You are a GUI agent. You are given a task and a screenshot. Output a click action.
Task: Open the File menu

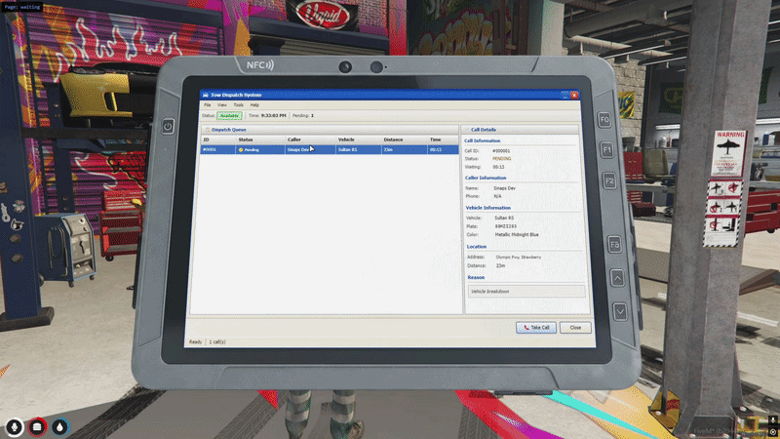pyautogui.click(x=207, y=105)
